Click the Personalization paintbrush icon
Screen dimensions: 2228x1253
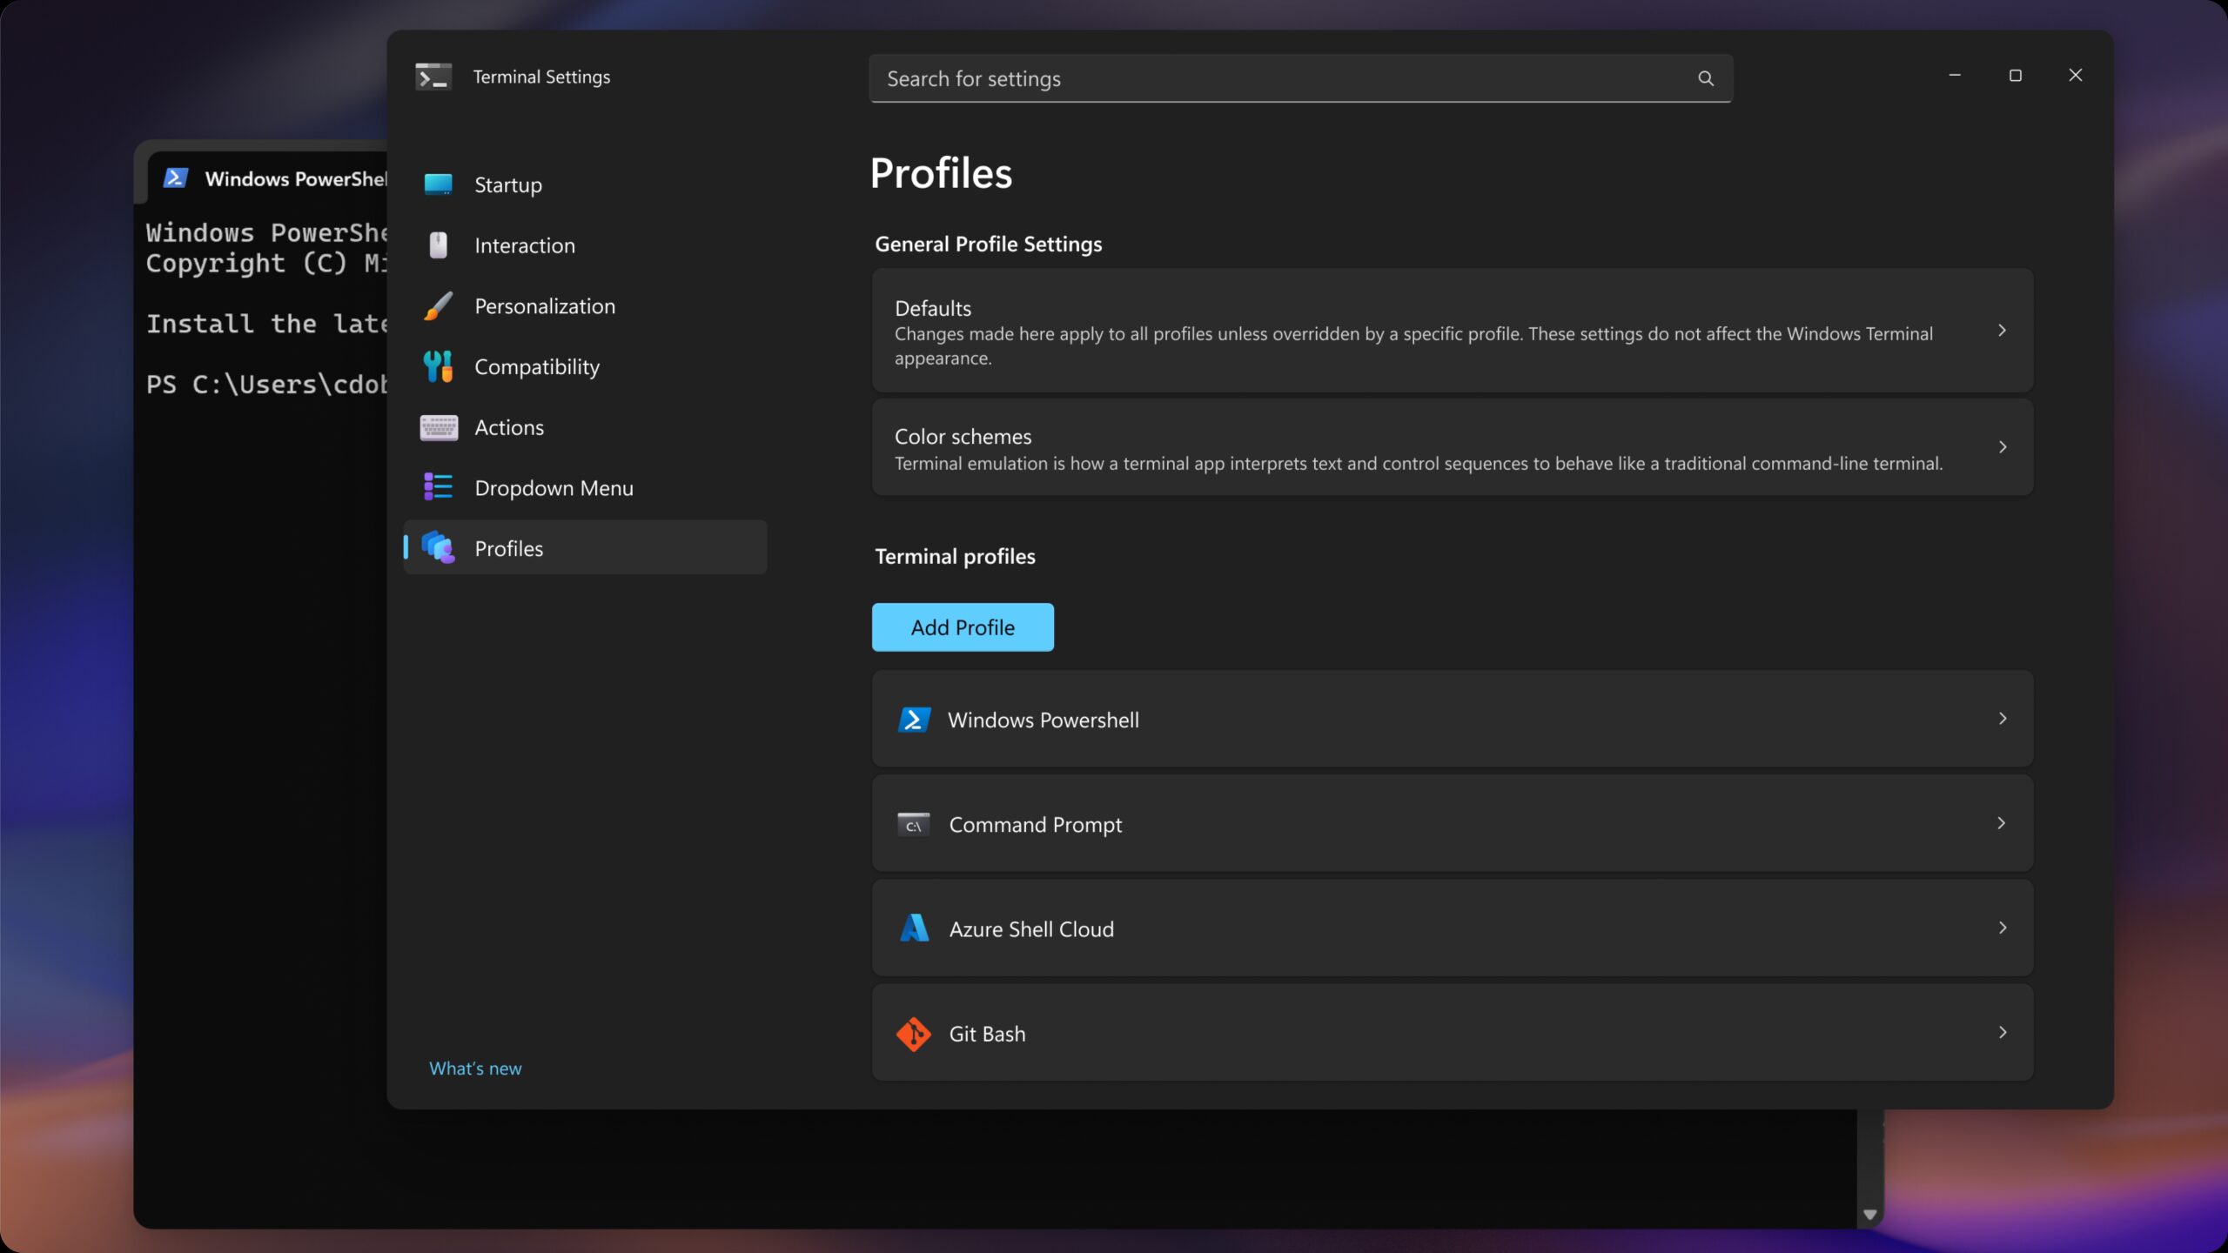pos(438,306)
